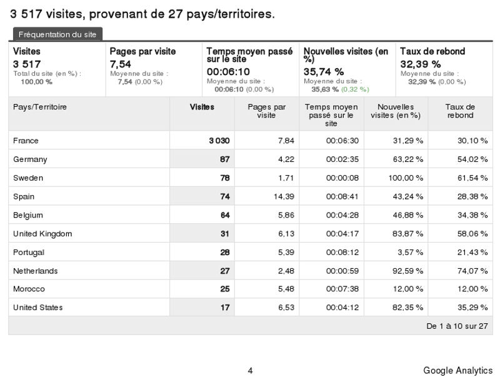Sort by Temps moyen passé sur le site column

331,115
